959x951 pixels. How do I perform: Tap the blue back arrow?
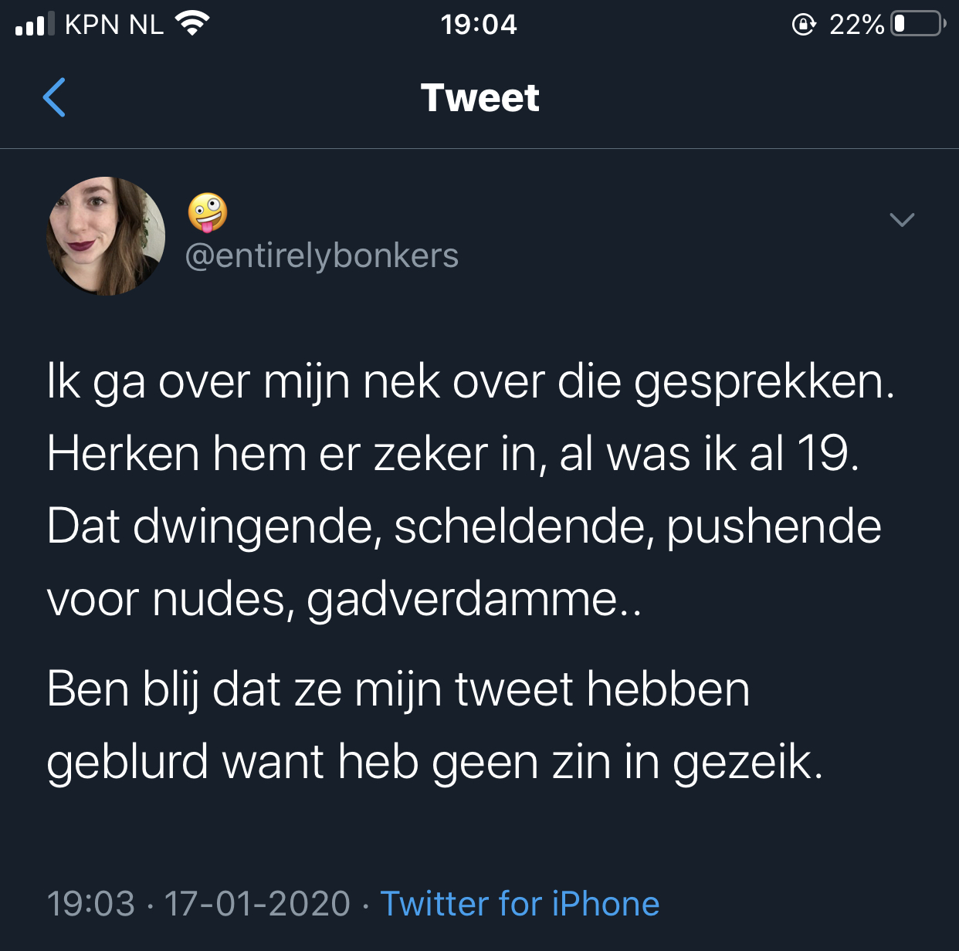tap(54, 97)
